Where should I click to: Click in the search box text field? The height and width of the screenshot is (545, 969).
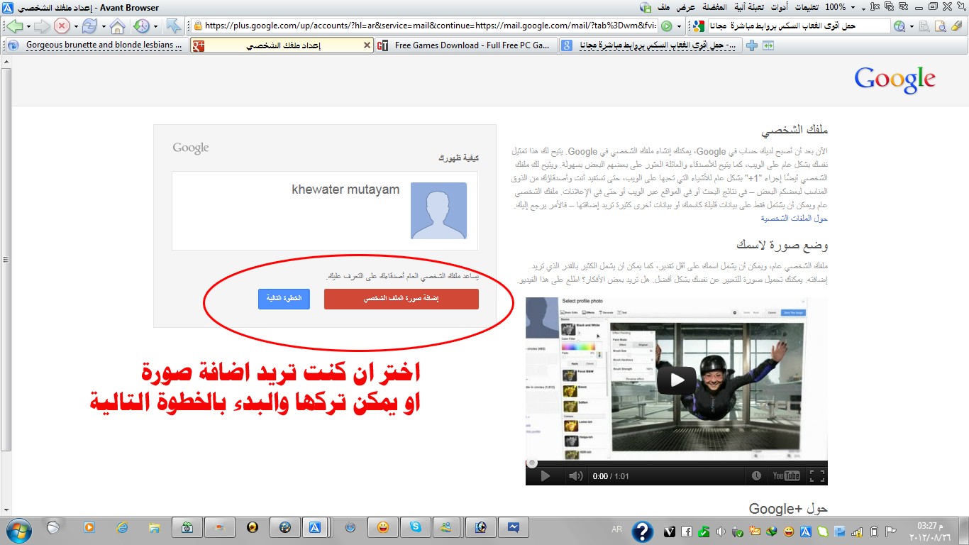click(x=798, y=26)
